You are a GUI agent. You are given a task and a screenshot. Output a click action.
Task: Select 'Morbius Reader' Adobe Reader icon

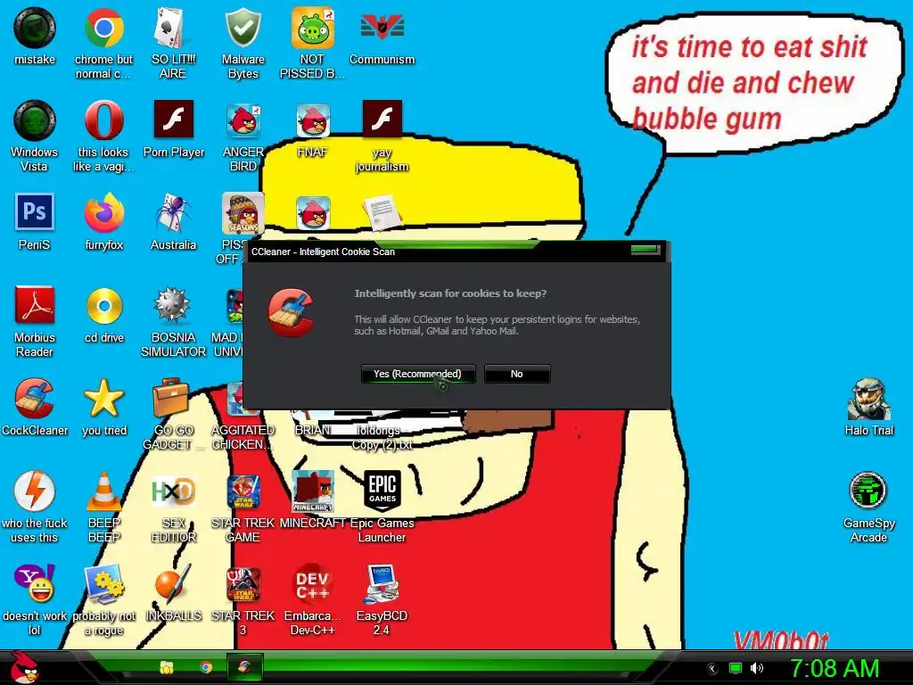[35, 321]
